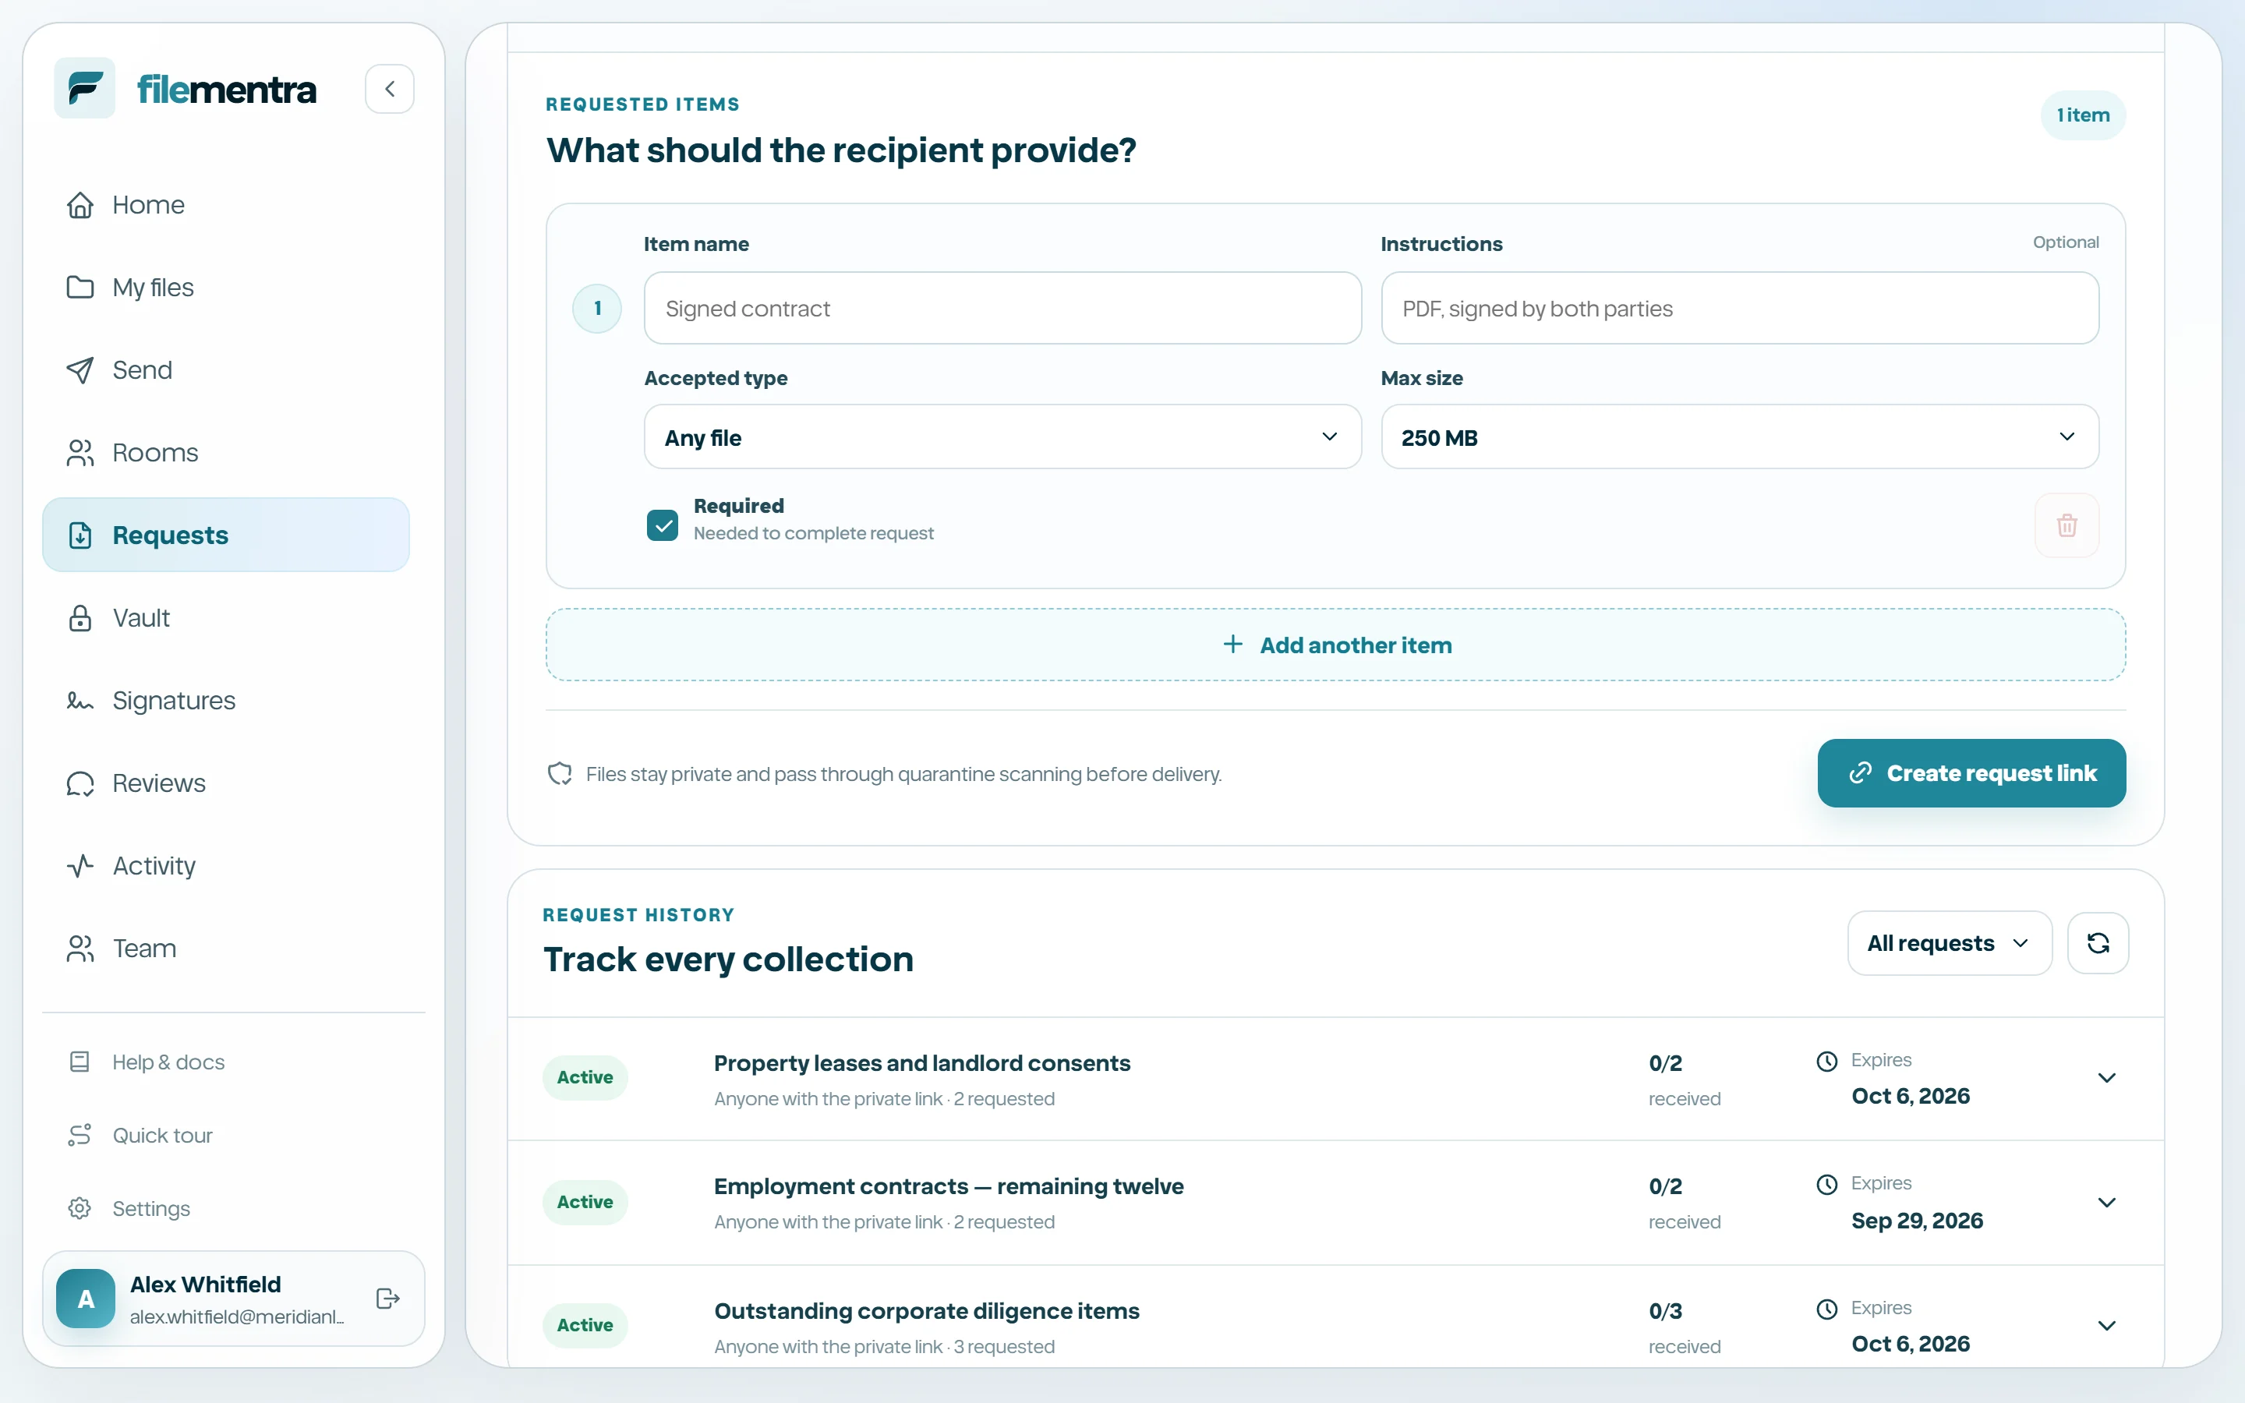Click the Item name input field
Screen dimensions: 2245x1403
1002,308
